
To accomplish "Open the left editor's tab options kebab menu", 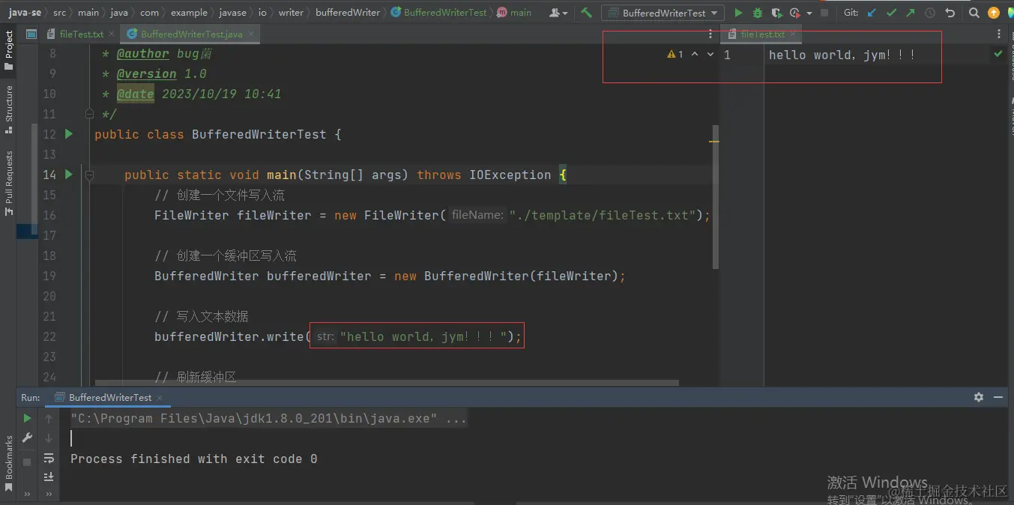I will click(710, 34).
